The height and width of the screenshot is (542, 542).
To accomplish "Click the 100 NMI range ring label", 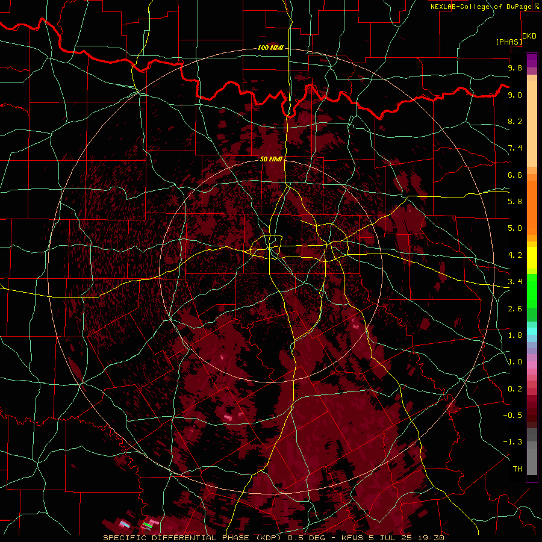I will click(x=270, y=48).
